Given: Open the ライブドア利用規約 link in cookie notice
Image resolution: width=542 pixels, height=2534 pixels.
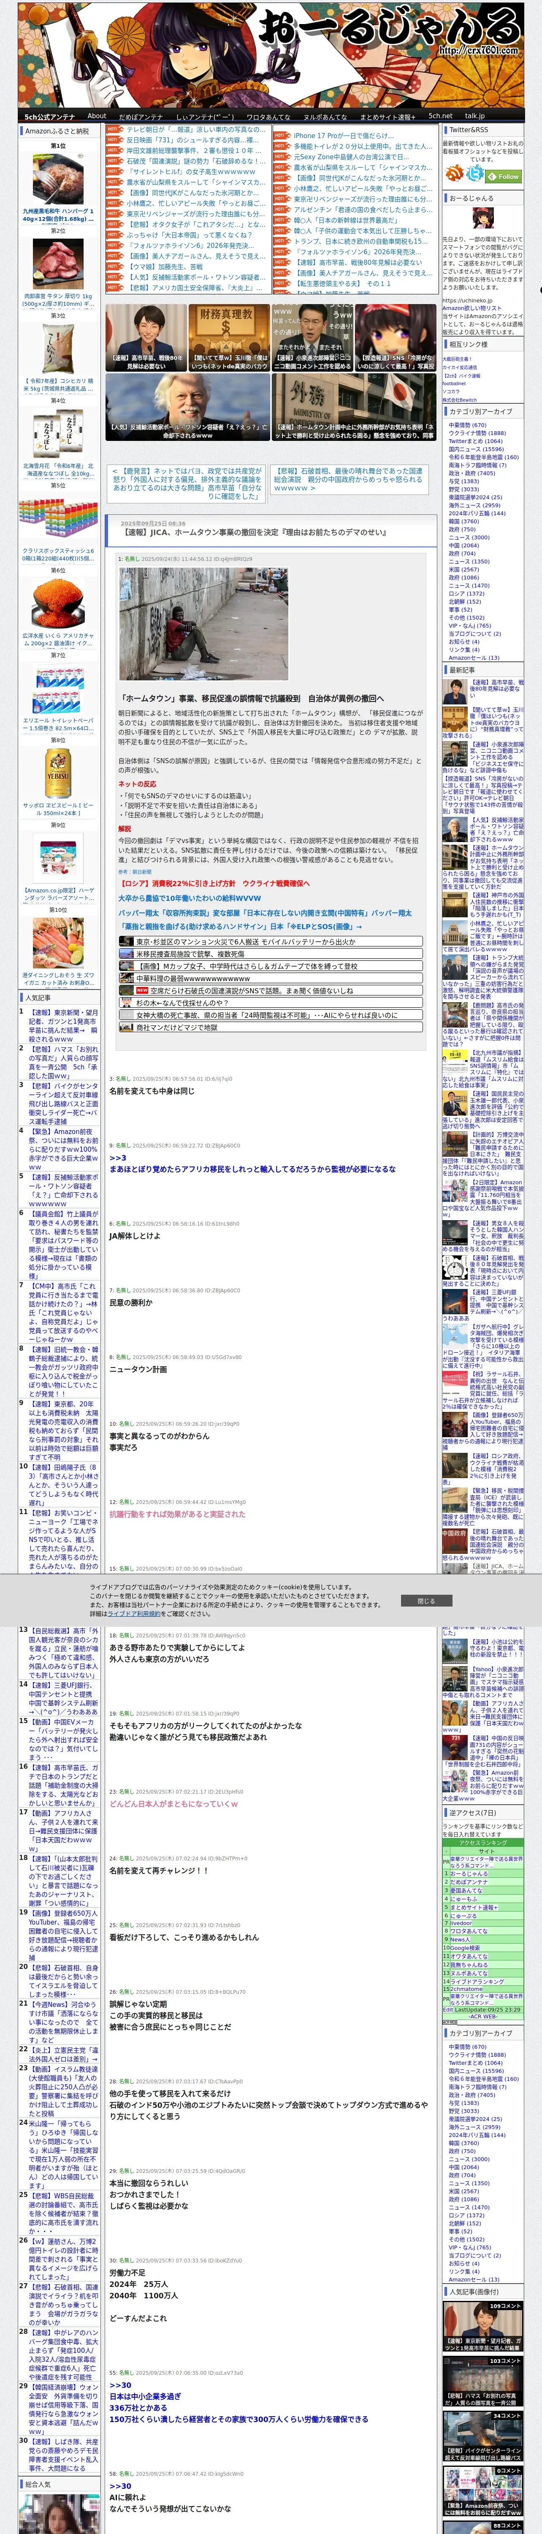Looking at the screenshot, I should [135, 1613].
